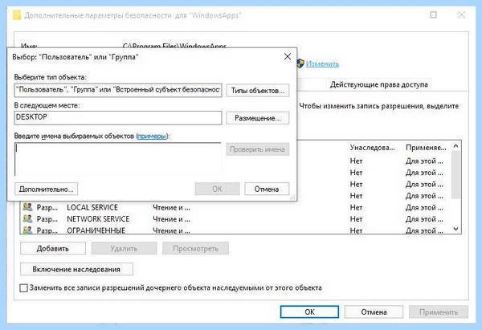Select the ОГРАНИЧЕННЫЕ permission row
482x330 pixels.
(x=235, y=230)
